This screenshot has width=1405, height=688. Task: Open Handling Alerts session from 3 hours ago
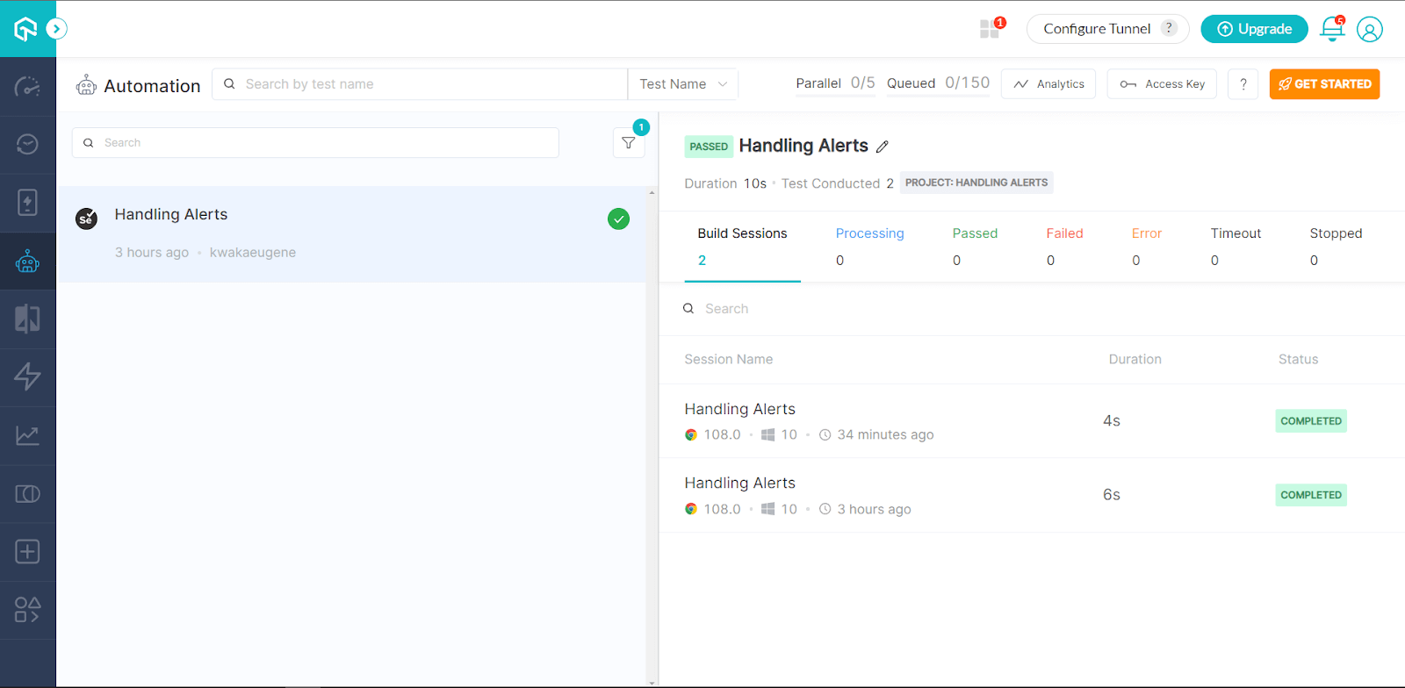click(x=1032, y=495)
